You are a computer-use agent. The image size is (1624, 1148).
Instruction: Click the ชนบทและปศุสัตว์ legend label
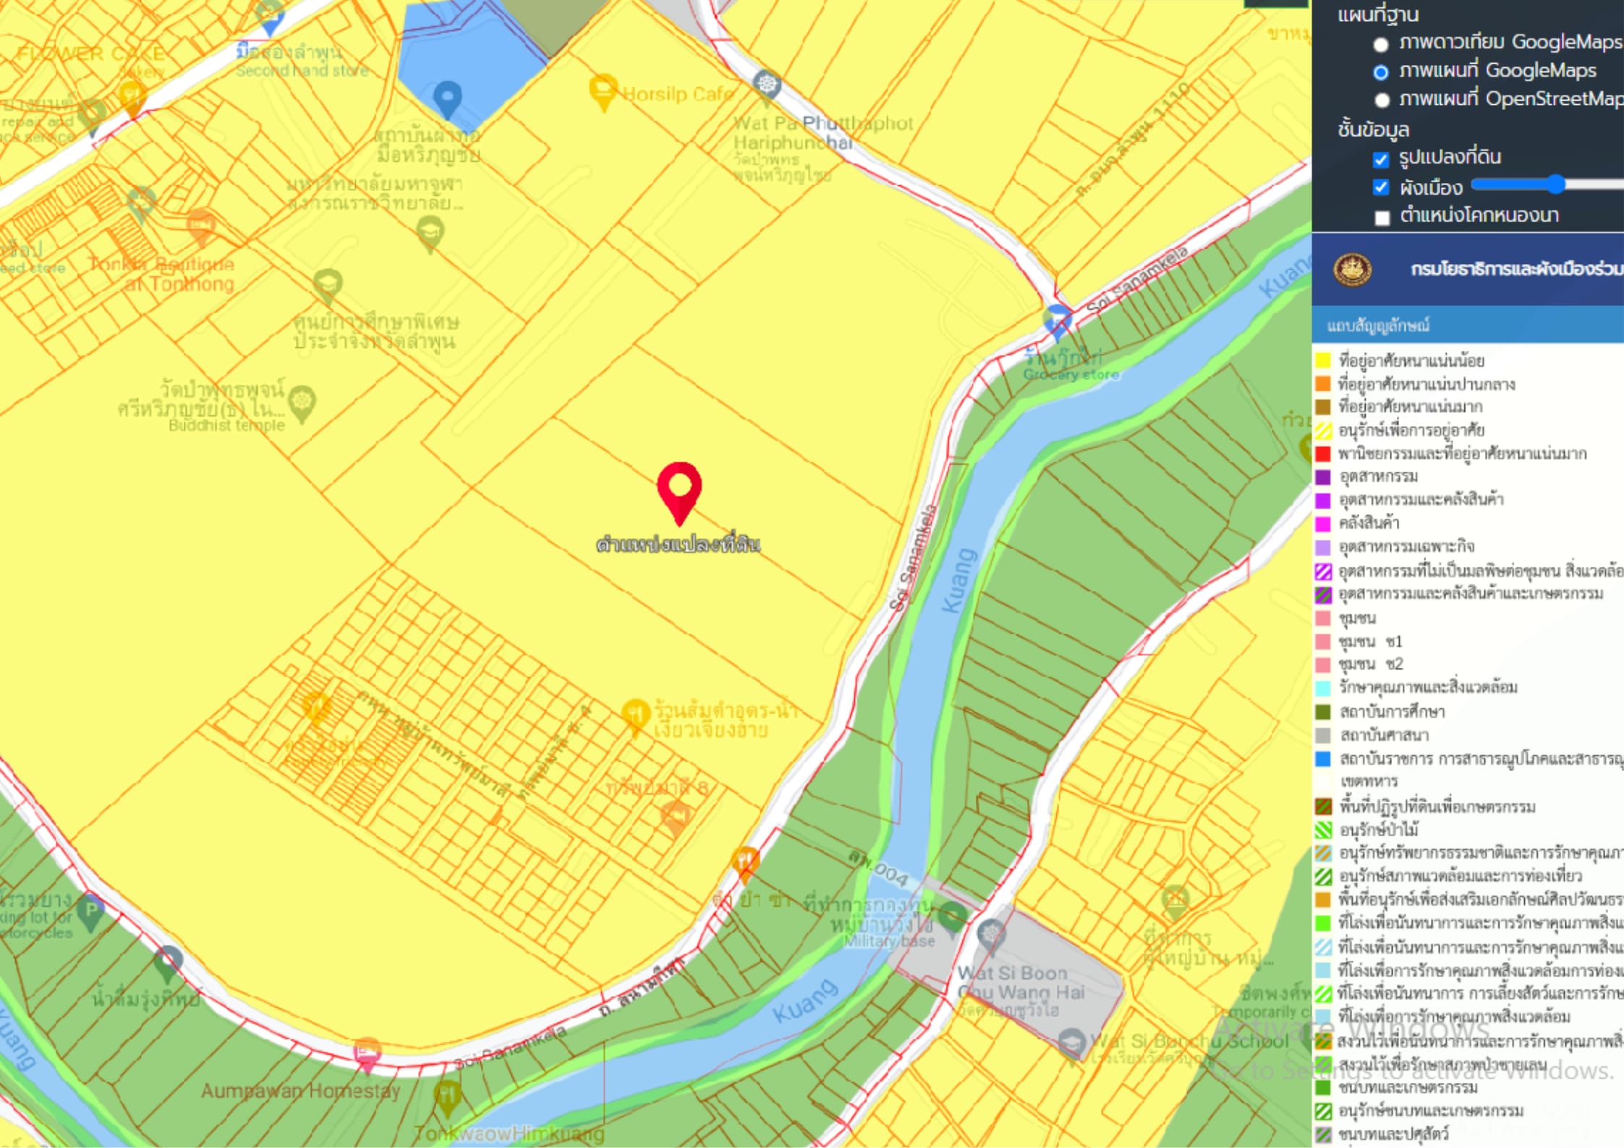pyautogui.click(x=1393, y=1134)
